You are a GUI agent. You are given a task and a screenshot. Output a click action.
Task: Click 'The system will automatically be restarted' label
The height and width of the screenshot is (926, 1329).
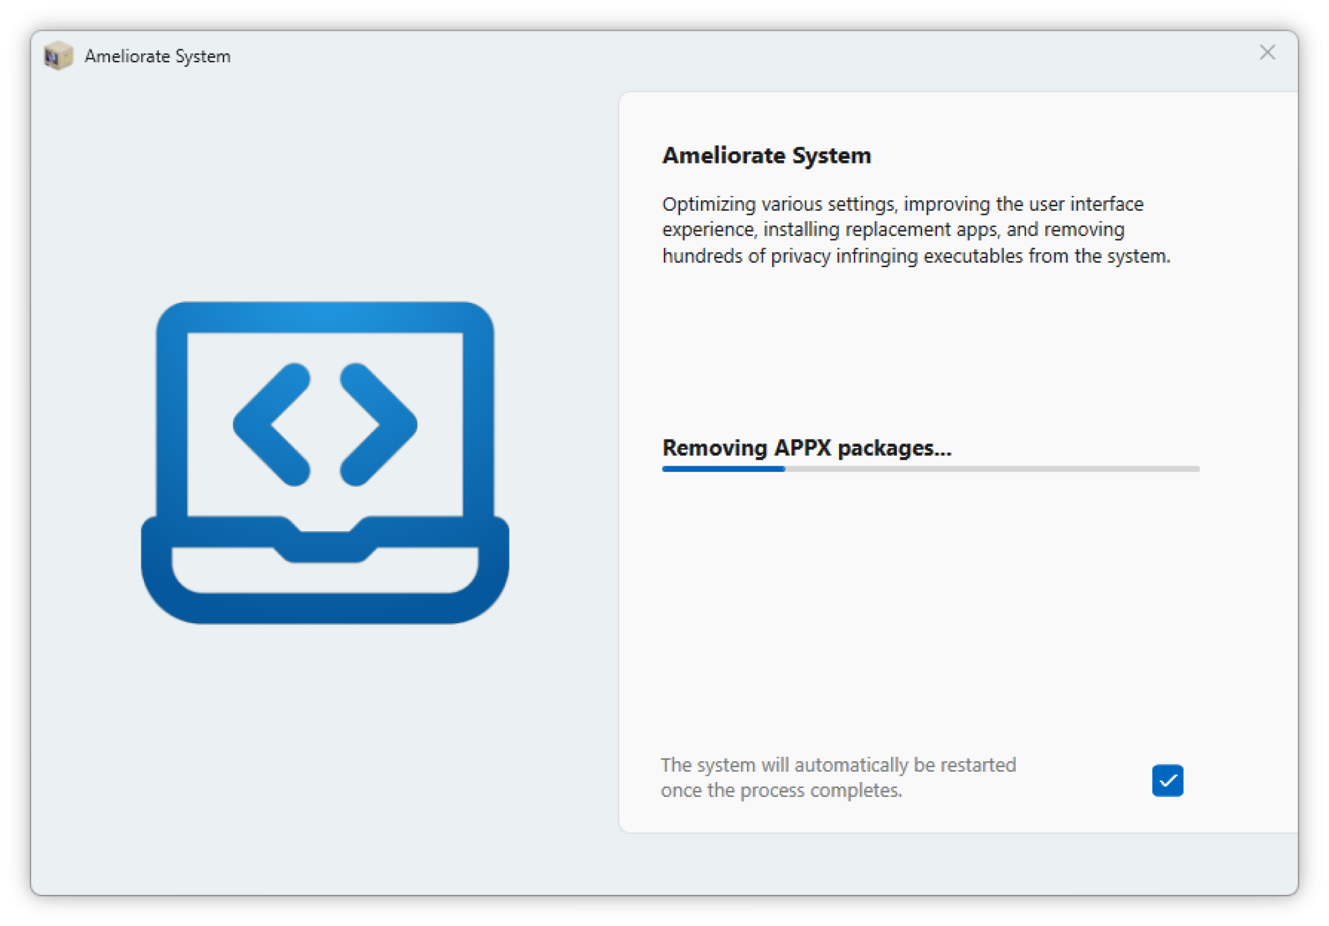coord(838,765)
